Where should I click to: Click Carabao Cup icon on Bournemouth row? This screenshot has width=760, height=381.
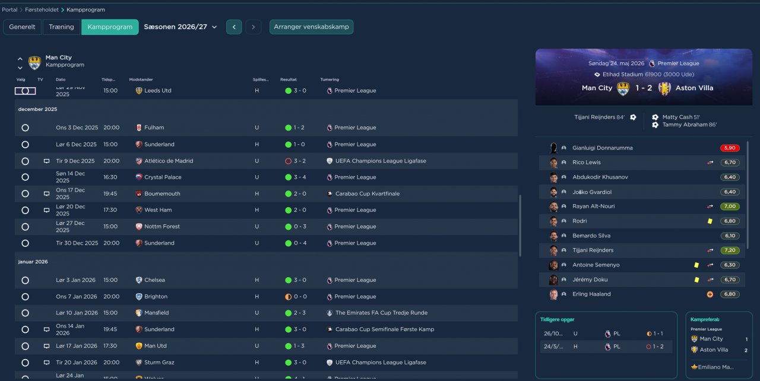[x=330, y=193]
